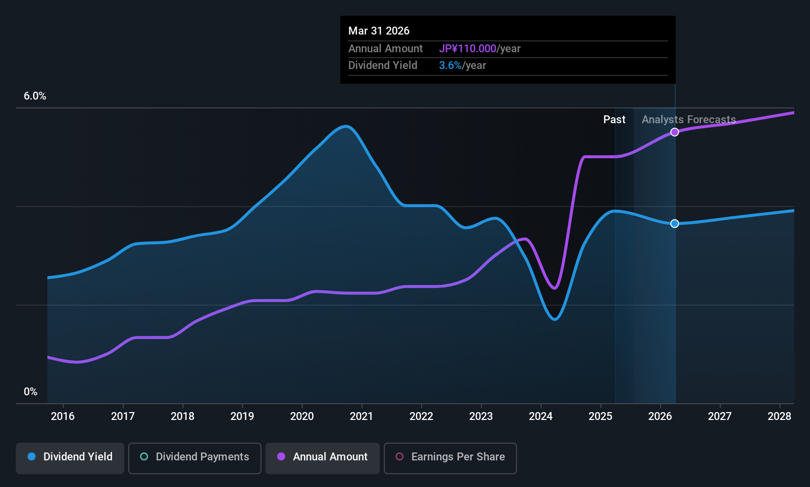Click the blue Dividend Yield data point marker
Viewport: 810px width, 487px height.
tap(674, 224)
